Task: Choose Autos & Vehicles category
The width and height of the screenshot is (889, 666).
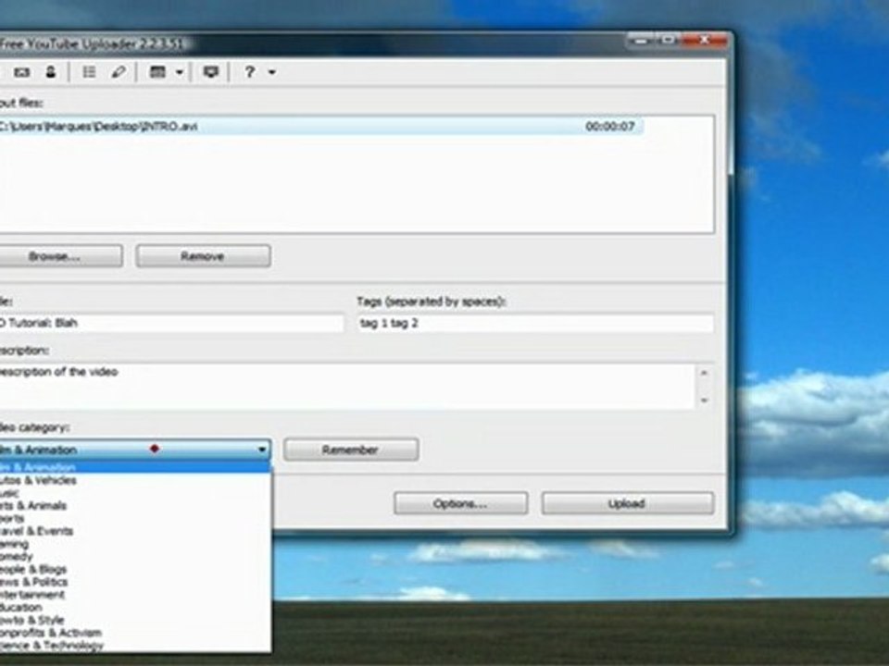Action: coord(135,480)
